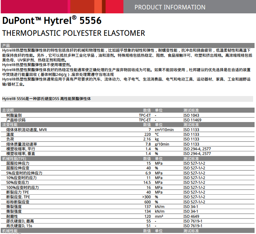Click the mm³ unit cell
The height and width of the screenshot is (234, 256).
159,216
